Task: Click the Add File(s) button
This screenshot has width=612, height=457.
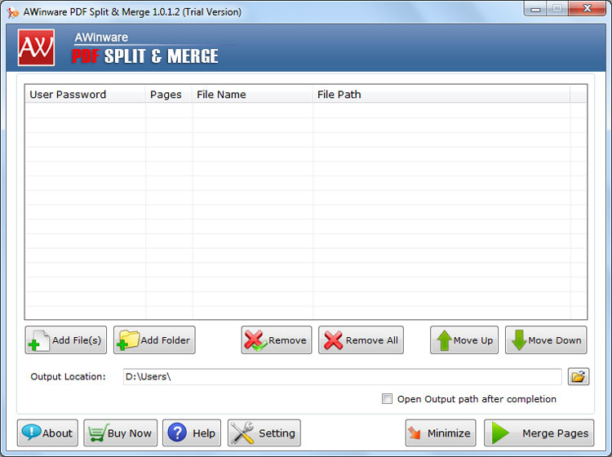Action: coord(65,340)
